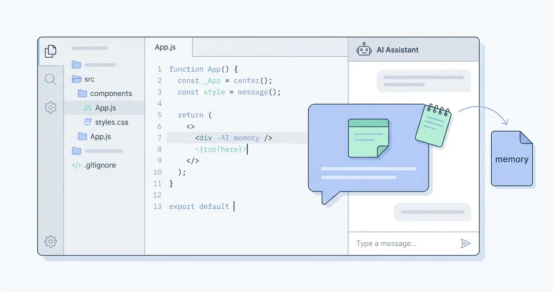Click the green spiral notepad icon
Screen dimensions: 553x292
433,125
